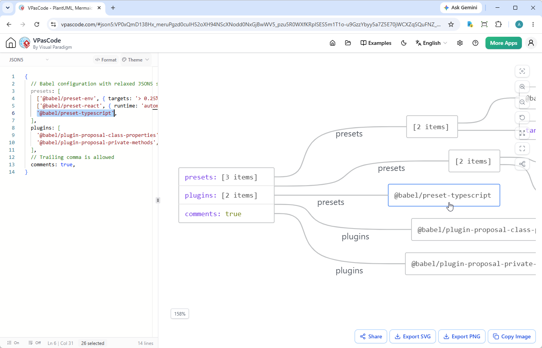Click the More Apps button
The image size is (542, 348).
504,43
